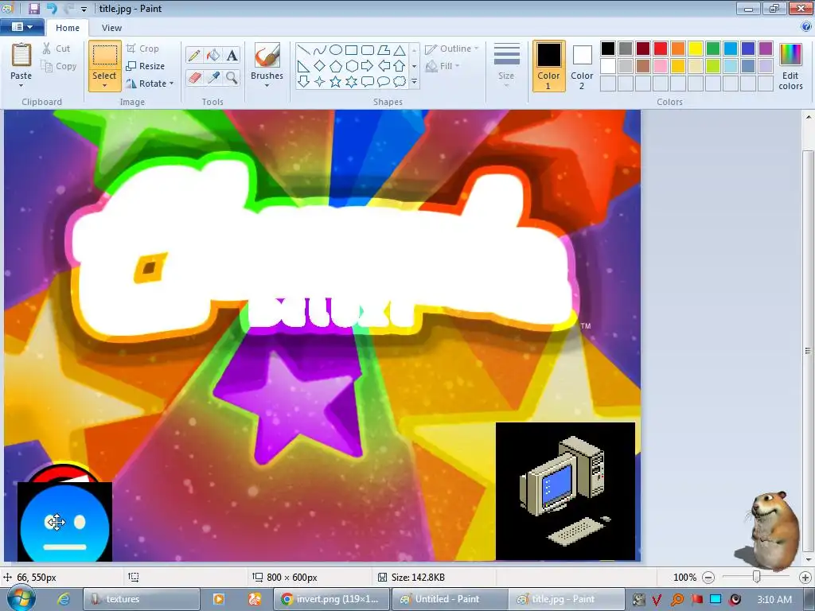Choose the Right triangle shape
815x611 pixels.
click(x=304, y=66)
